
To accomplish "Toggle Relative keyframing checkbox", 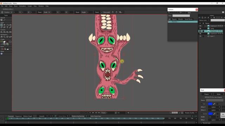I will tap(71, 116).
